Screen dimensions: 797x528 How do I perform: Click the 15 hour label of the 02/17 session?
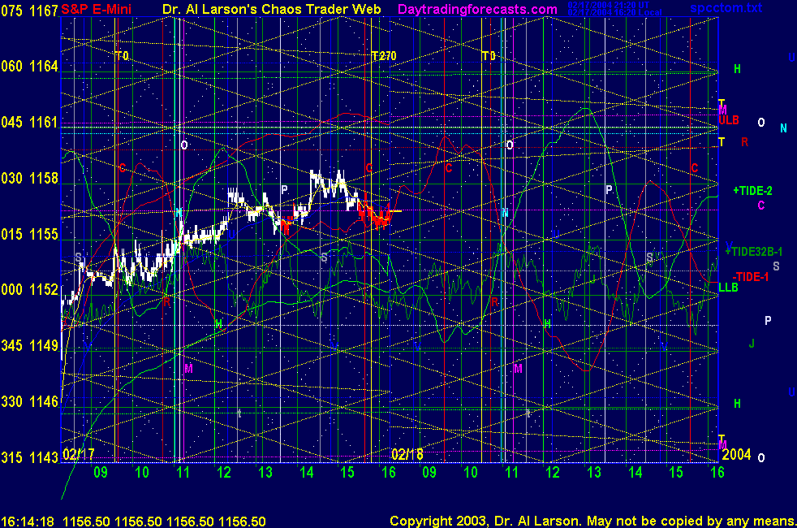click(x=347, y=472)
